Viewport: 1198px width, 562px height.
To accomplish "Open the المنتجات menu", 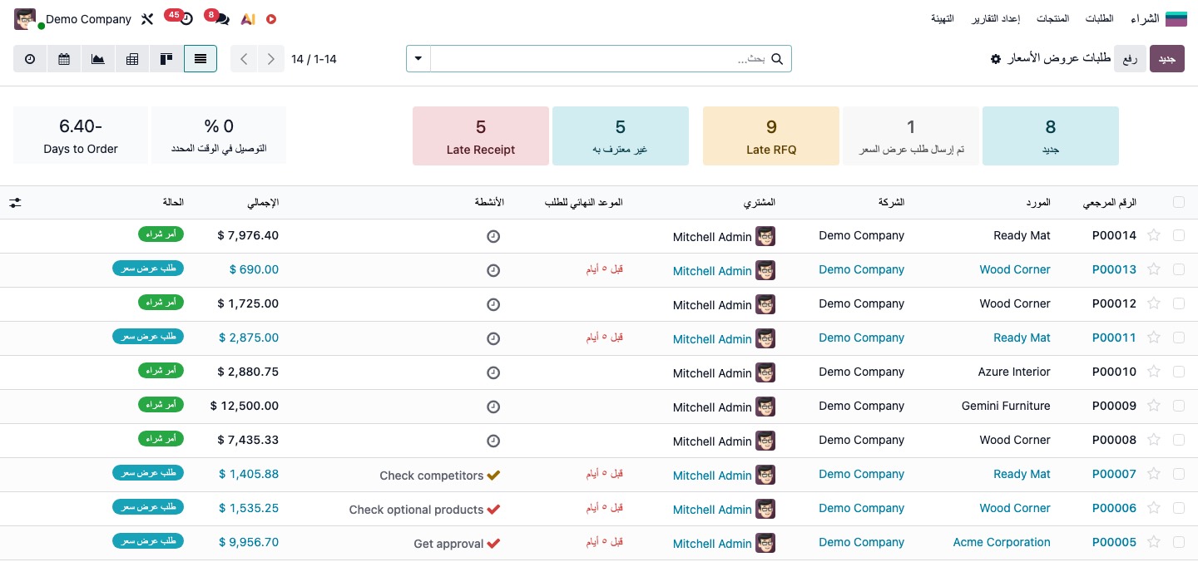I will coord(1052,18).
